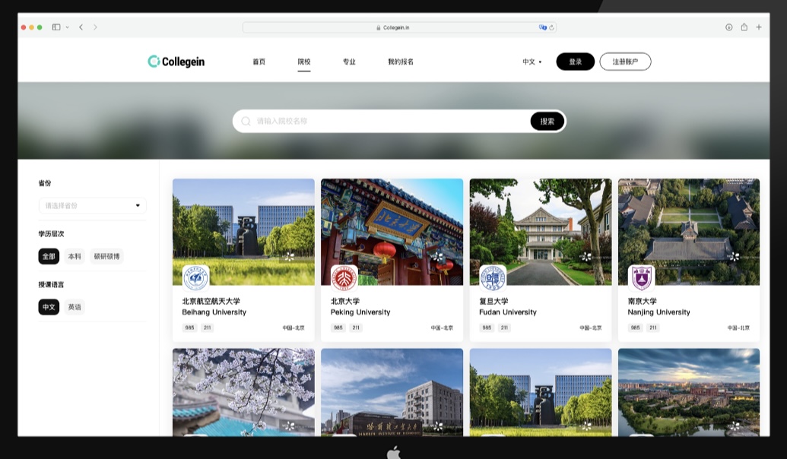Screen dimensions: 787x459
Task: Select 英语 teaching language filter
Action: tap(75, 307)
